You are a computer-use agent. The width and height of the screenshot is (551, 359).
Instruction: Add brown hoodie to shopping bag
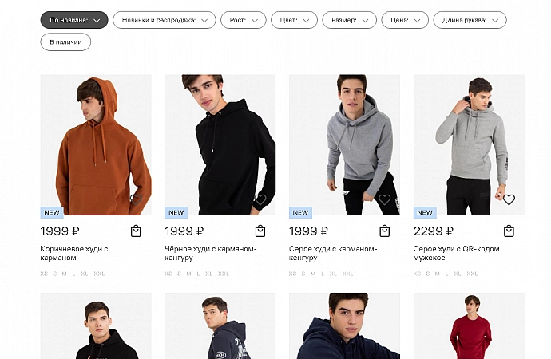tap(136, 231)
